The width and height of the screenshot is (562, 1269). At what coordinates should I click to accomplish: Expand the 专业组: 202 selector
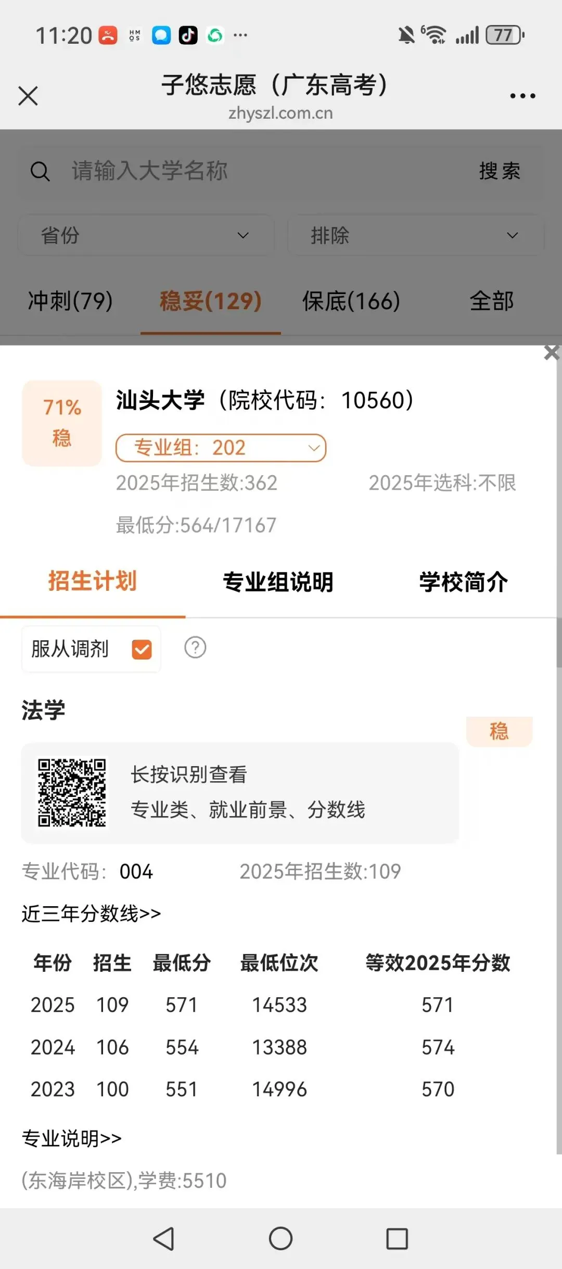coord(221,448)
